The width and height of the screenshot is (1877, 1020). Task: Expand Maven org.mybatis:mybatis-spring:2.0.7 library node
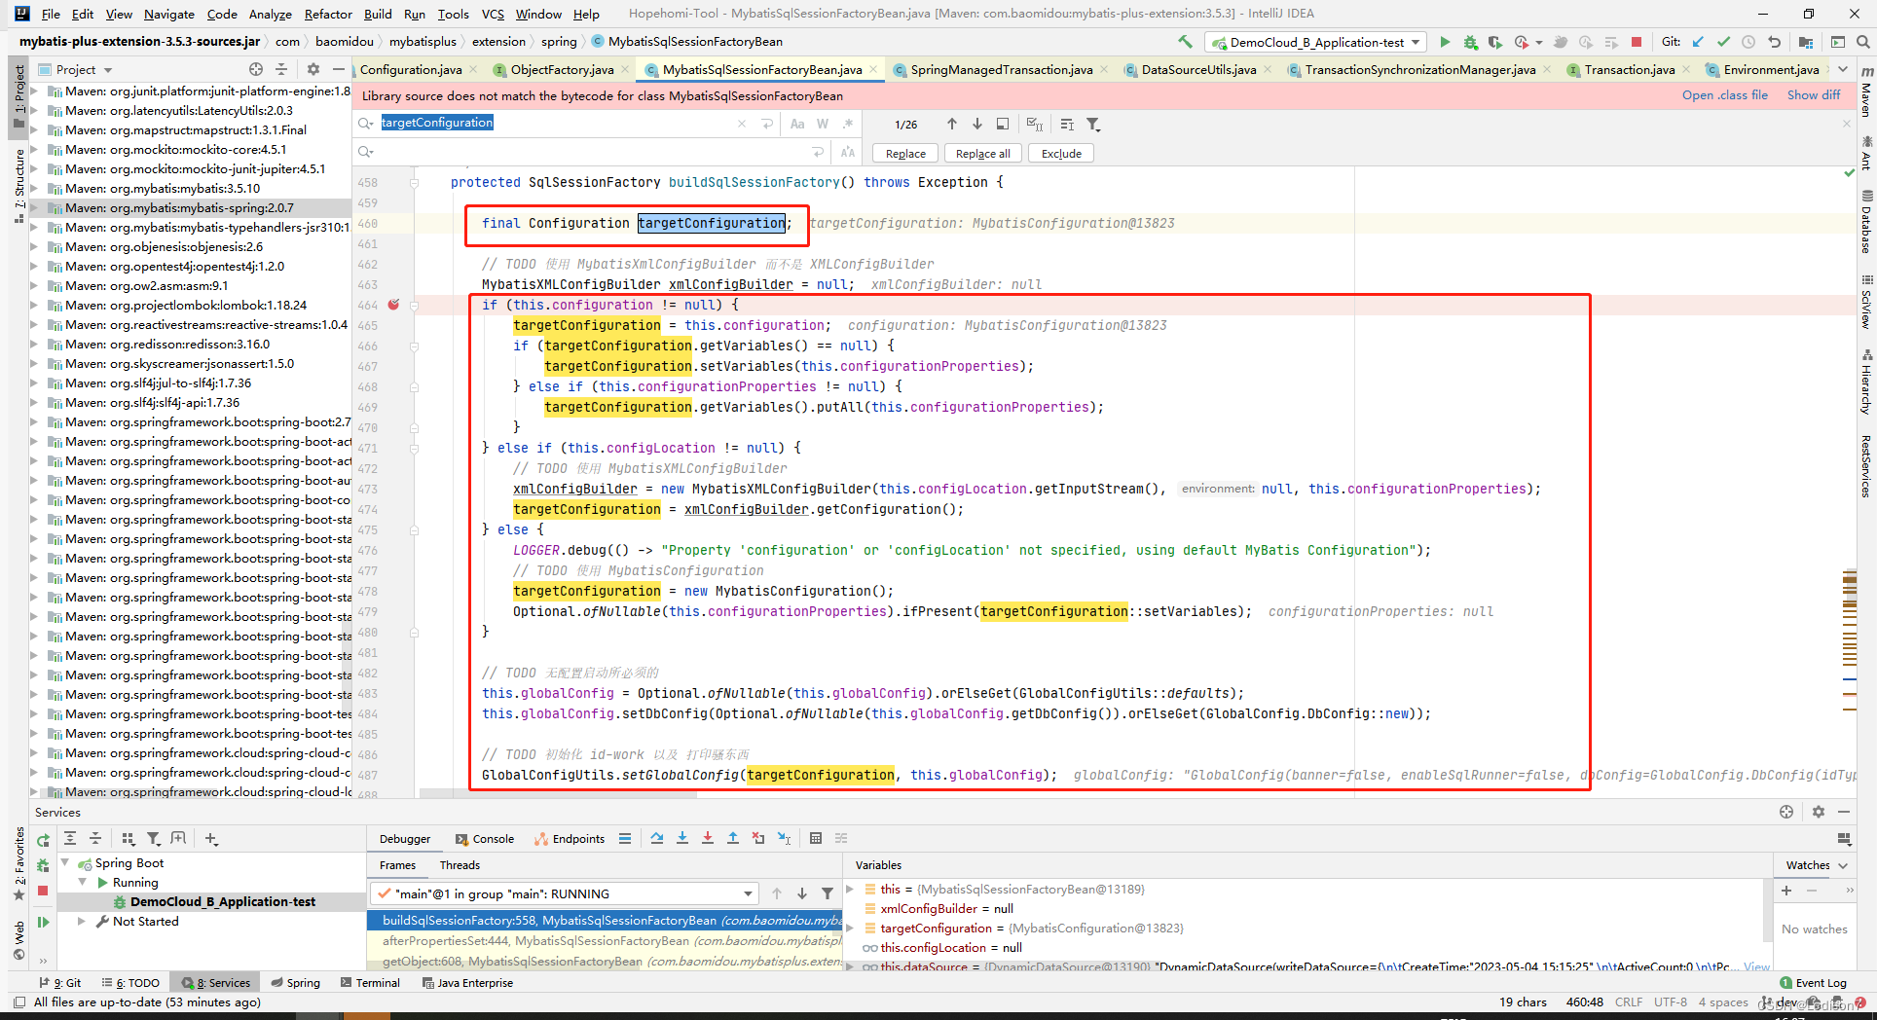click(x=34, y=207)
